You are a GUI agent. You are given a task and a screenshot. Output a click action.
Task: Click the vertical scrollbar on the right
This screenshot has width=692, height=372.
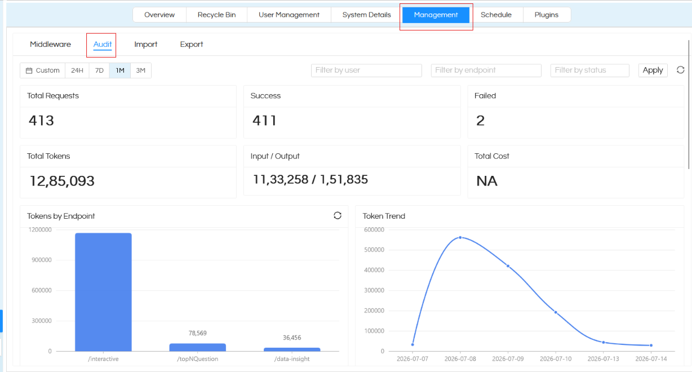pyautogui.click(x=689, y=104)
